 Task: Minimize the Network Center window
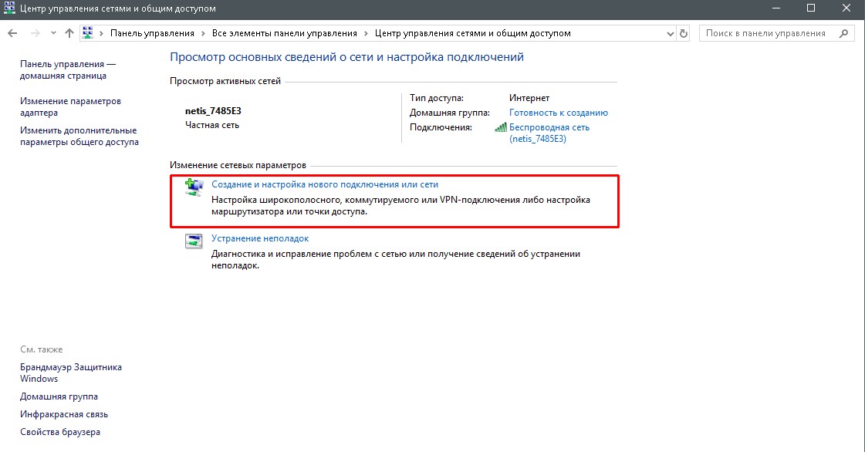(x=776, y=8)
